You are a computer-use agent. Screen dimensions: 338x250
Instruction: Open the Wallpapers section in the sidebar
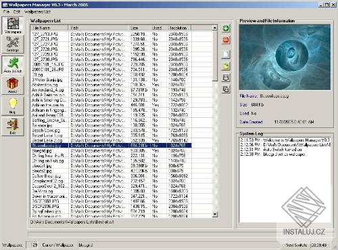coord(13,26)
